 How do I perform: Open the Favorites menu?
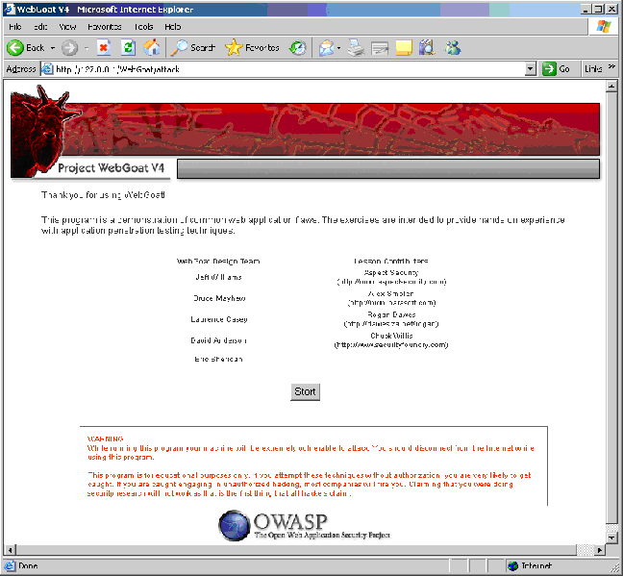click(105, 27)
